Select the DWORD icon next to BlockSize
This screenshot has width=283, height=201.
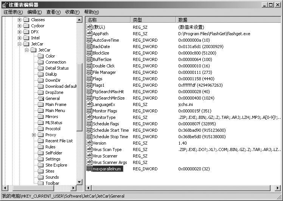89,53
